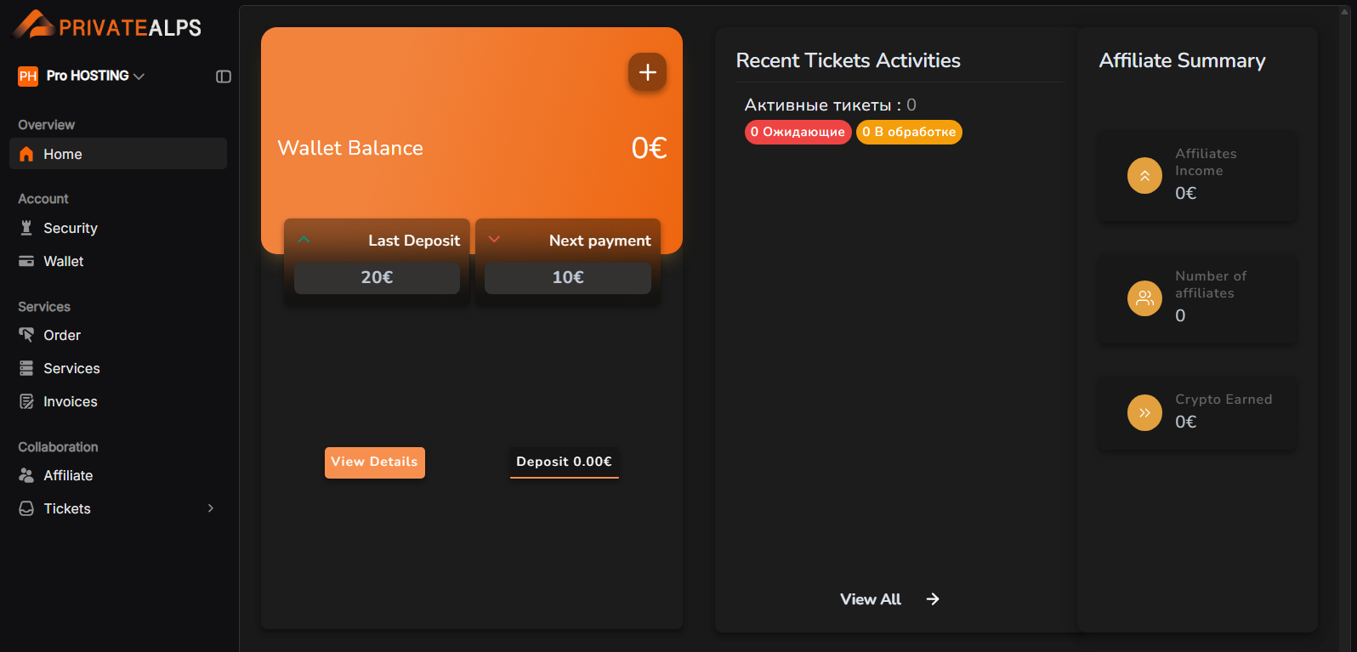
Task: Click the plus button on wallet card
Action: (x=647, y=72)
